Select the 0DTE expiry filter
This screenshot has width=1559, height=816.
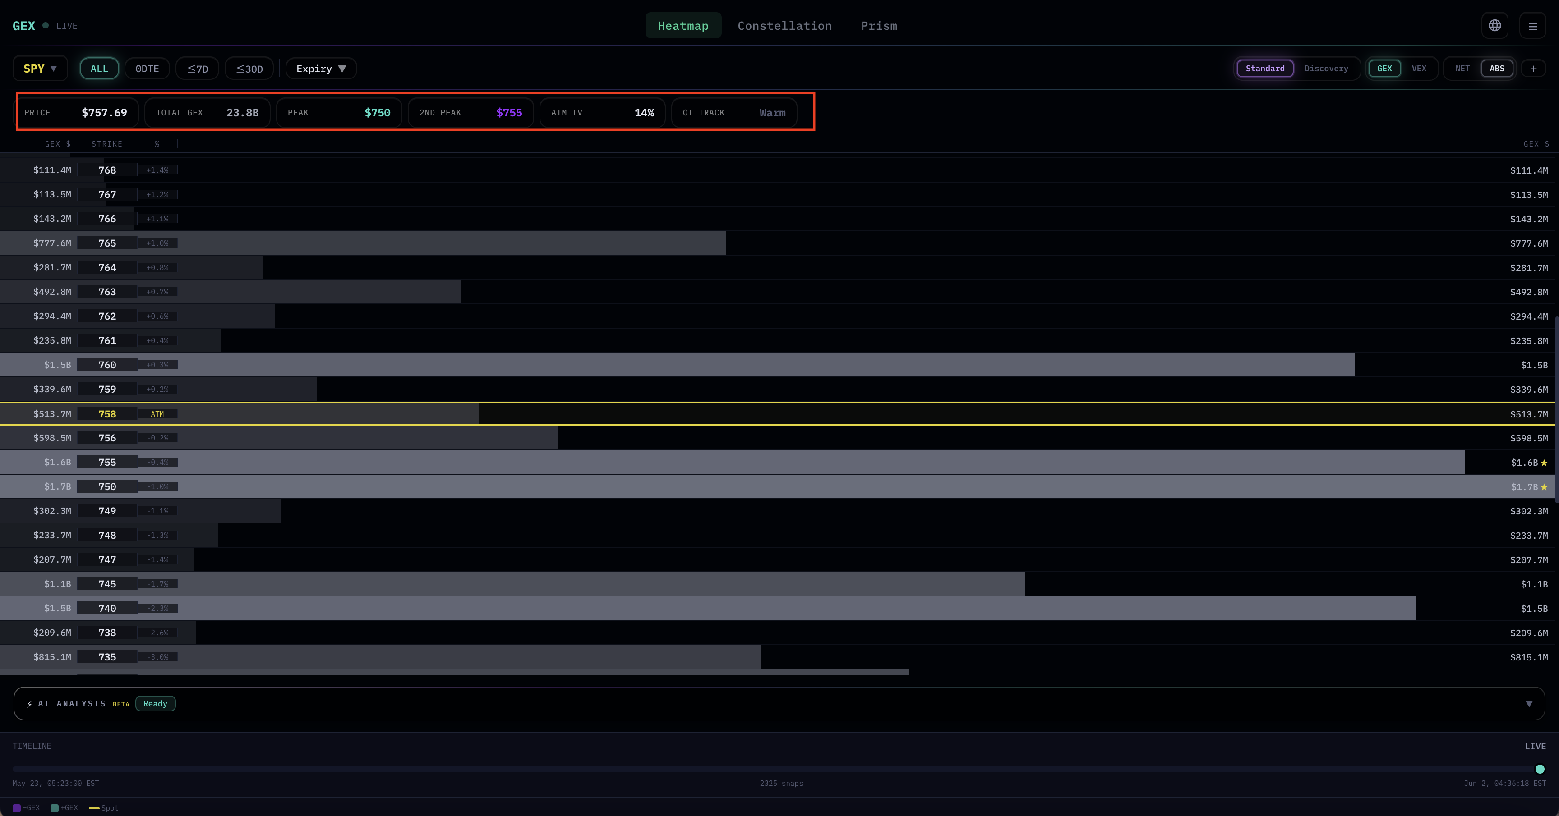pyautogui.click(x=147, y=69)
